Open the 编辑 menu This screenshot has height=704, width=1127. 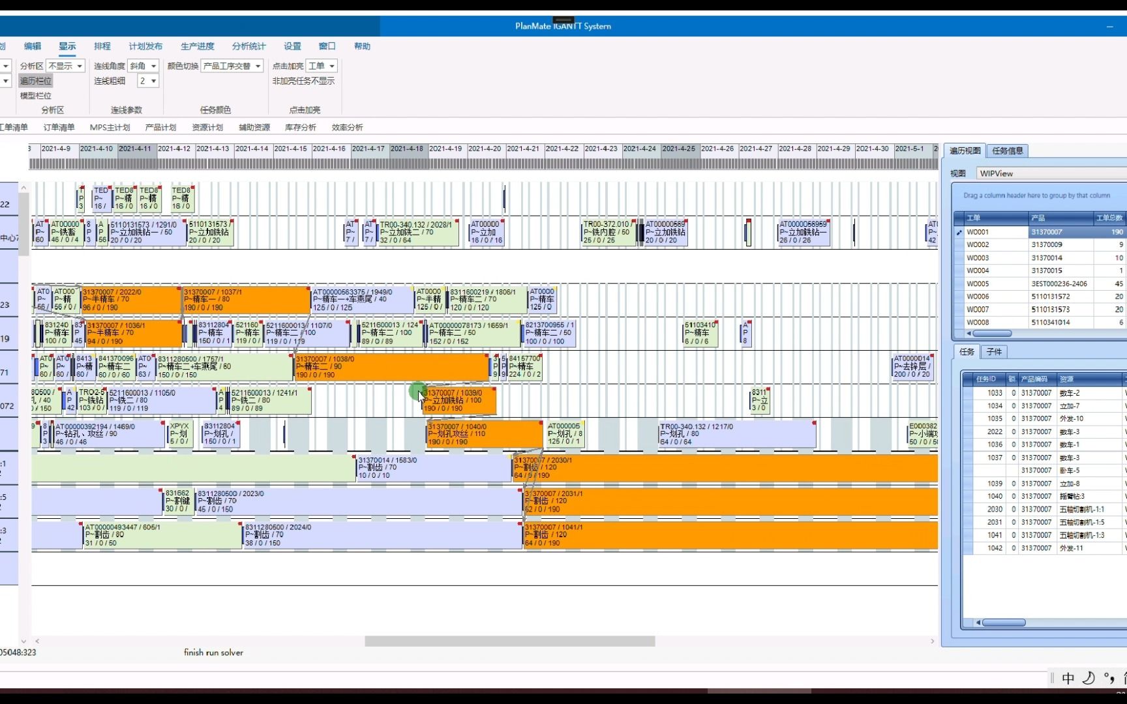pyautogui.click(x=33, y=46)
